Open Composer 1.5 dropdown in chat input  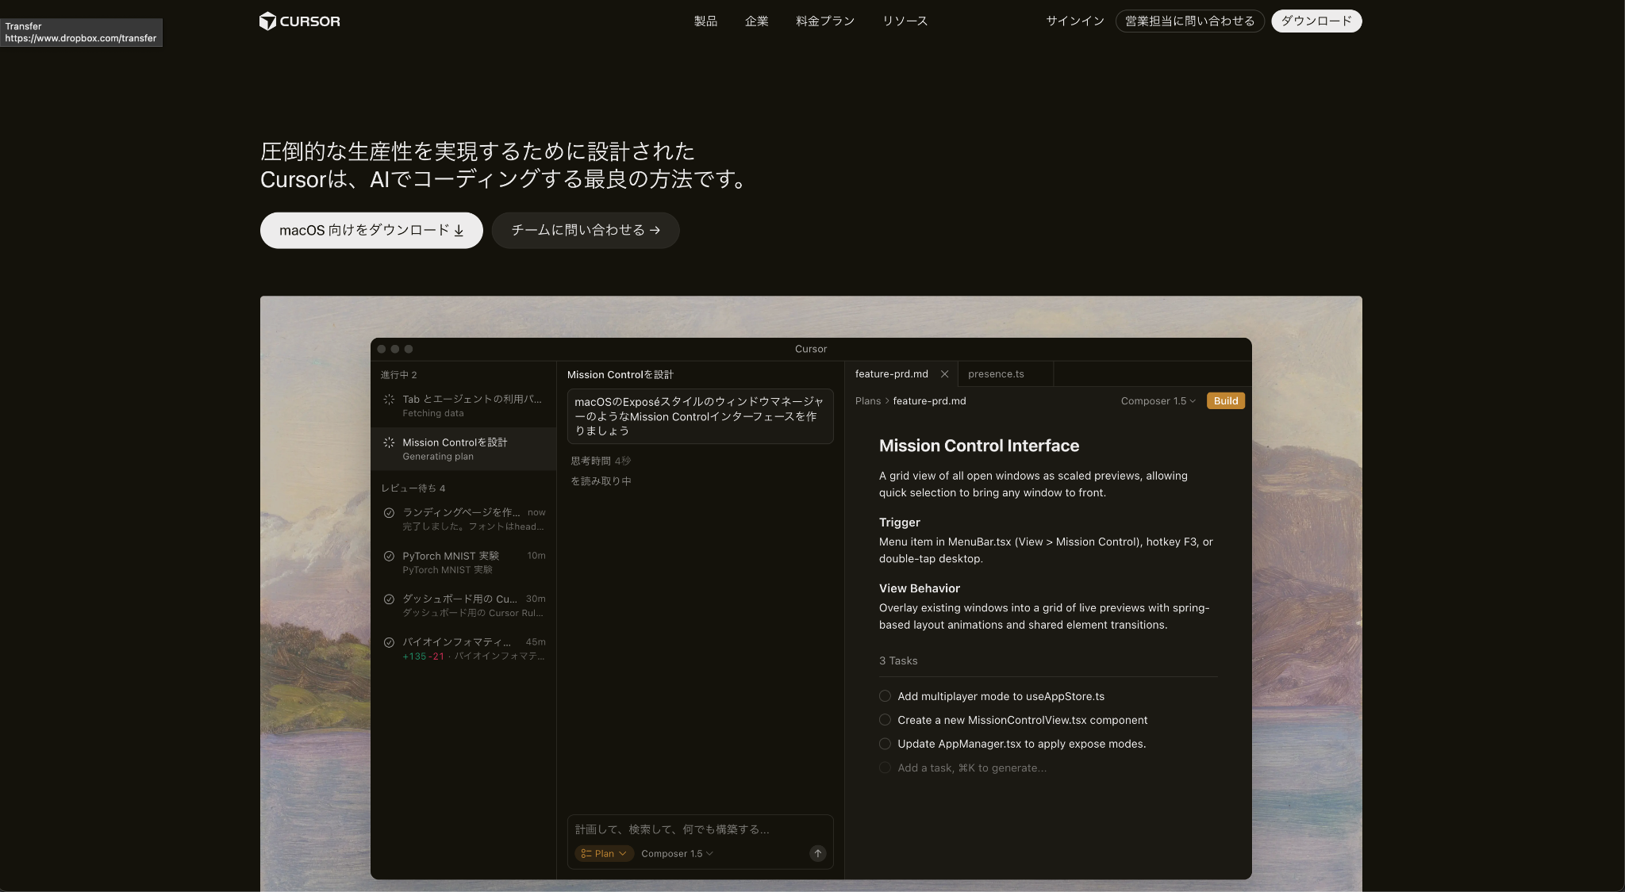tap(677, 854)
